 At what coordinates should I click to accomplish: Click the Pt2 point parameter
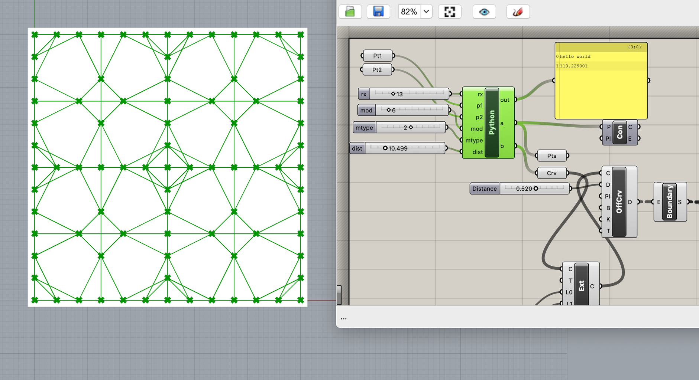pyautogui.click(x=377, y=69)
